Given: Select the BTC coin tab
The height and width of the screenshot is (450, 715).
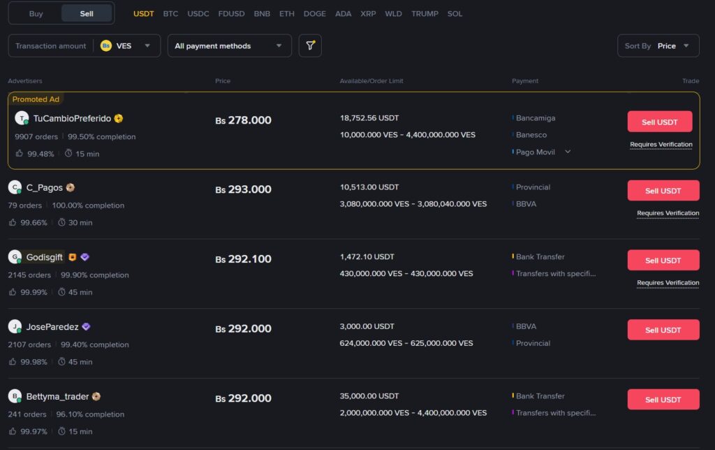Looking at the screenshot, I should pyautogui.click(x=170, y=14).
